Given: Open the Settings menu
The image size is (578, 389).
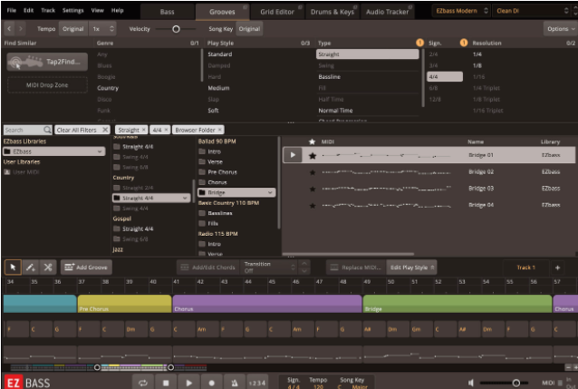Looking at the screenshot, I should pos(72,10).
